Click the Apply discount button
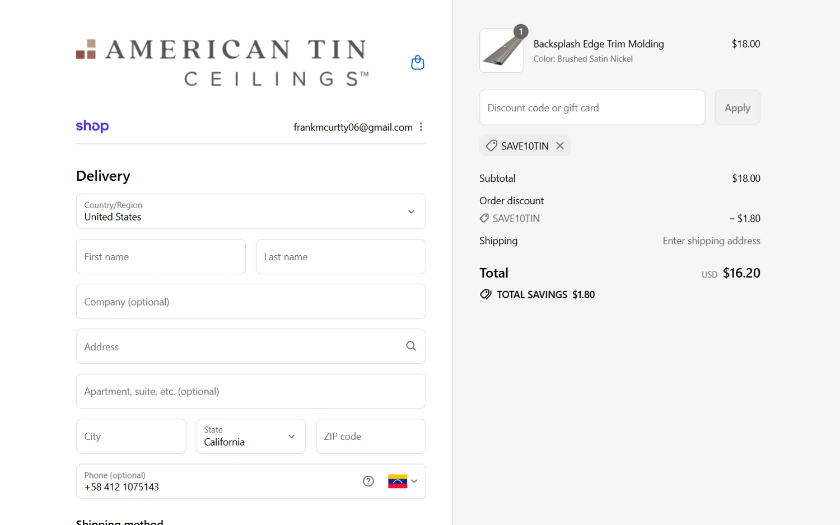This screenshot has width=840, height=525. [738, 107]
